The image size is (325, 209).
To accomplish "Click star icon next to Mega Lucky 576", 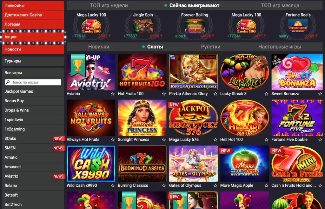I will 215,140.
